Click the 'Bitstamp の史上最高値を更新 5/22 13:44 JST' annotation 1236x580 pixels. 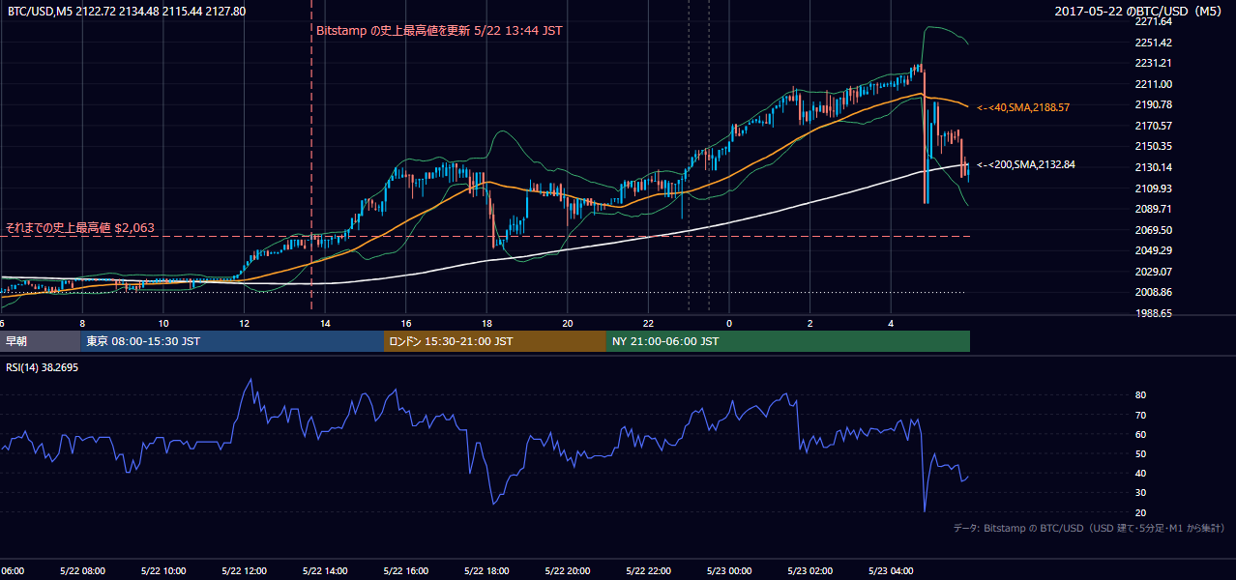[440, 30]
